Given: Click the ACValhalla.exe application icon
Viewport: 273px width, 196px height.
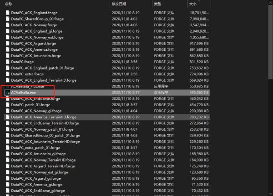Looking at the screenshot, I should [7, 92].
